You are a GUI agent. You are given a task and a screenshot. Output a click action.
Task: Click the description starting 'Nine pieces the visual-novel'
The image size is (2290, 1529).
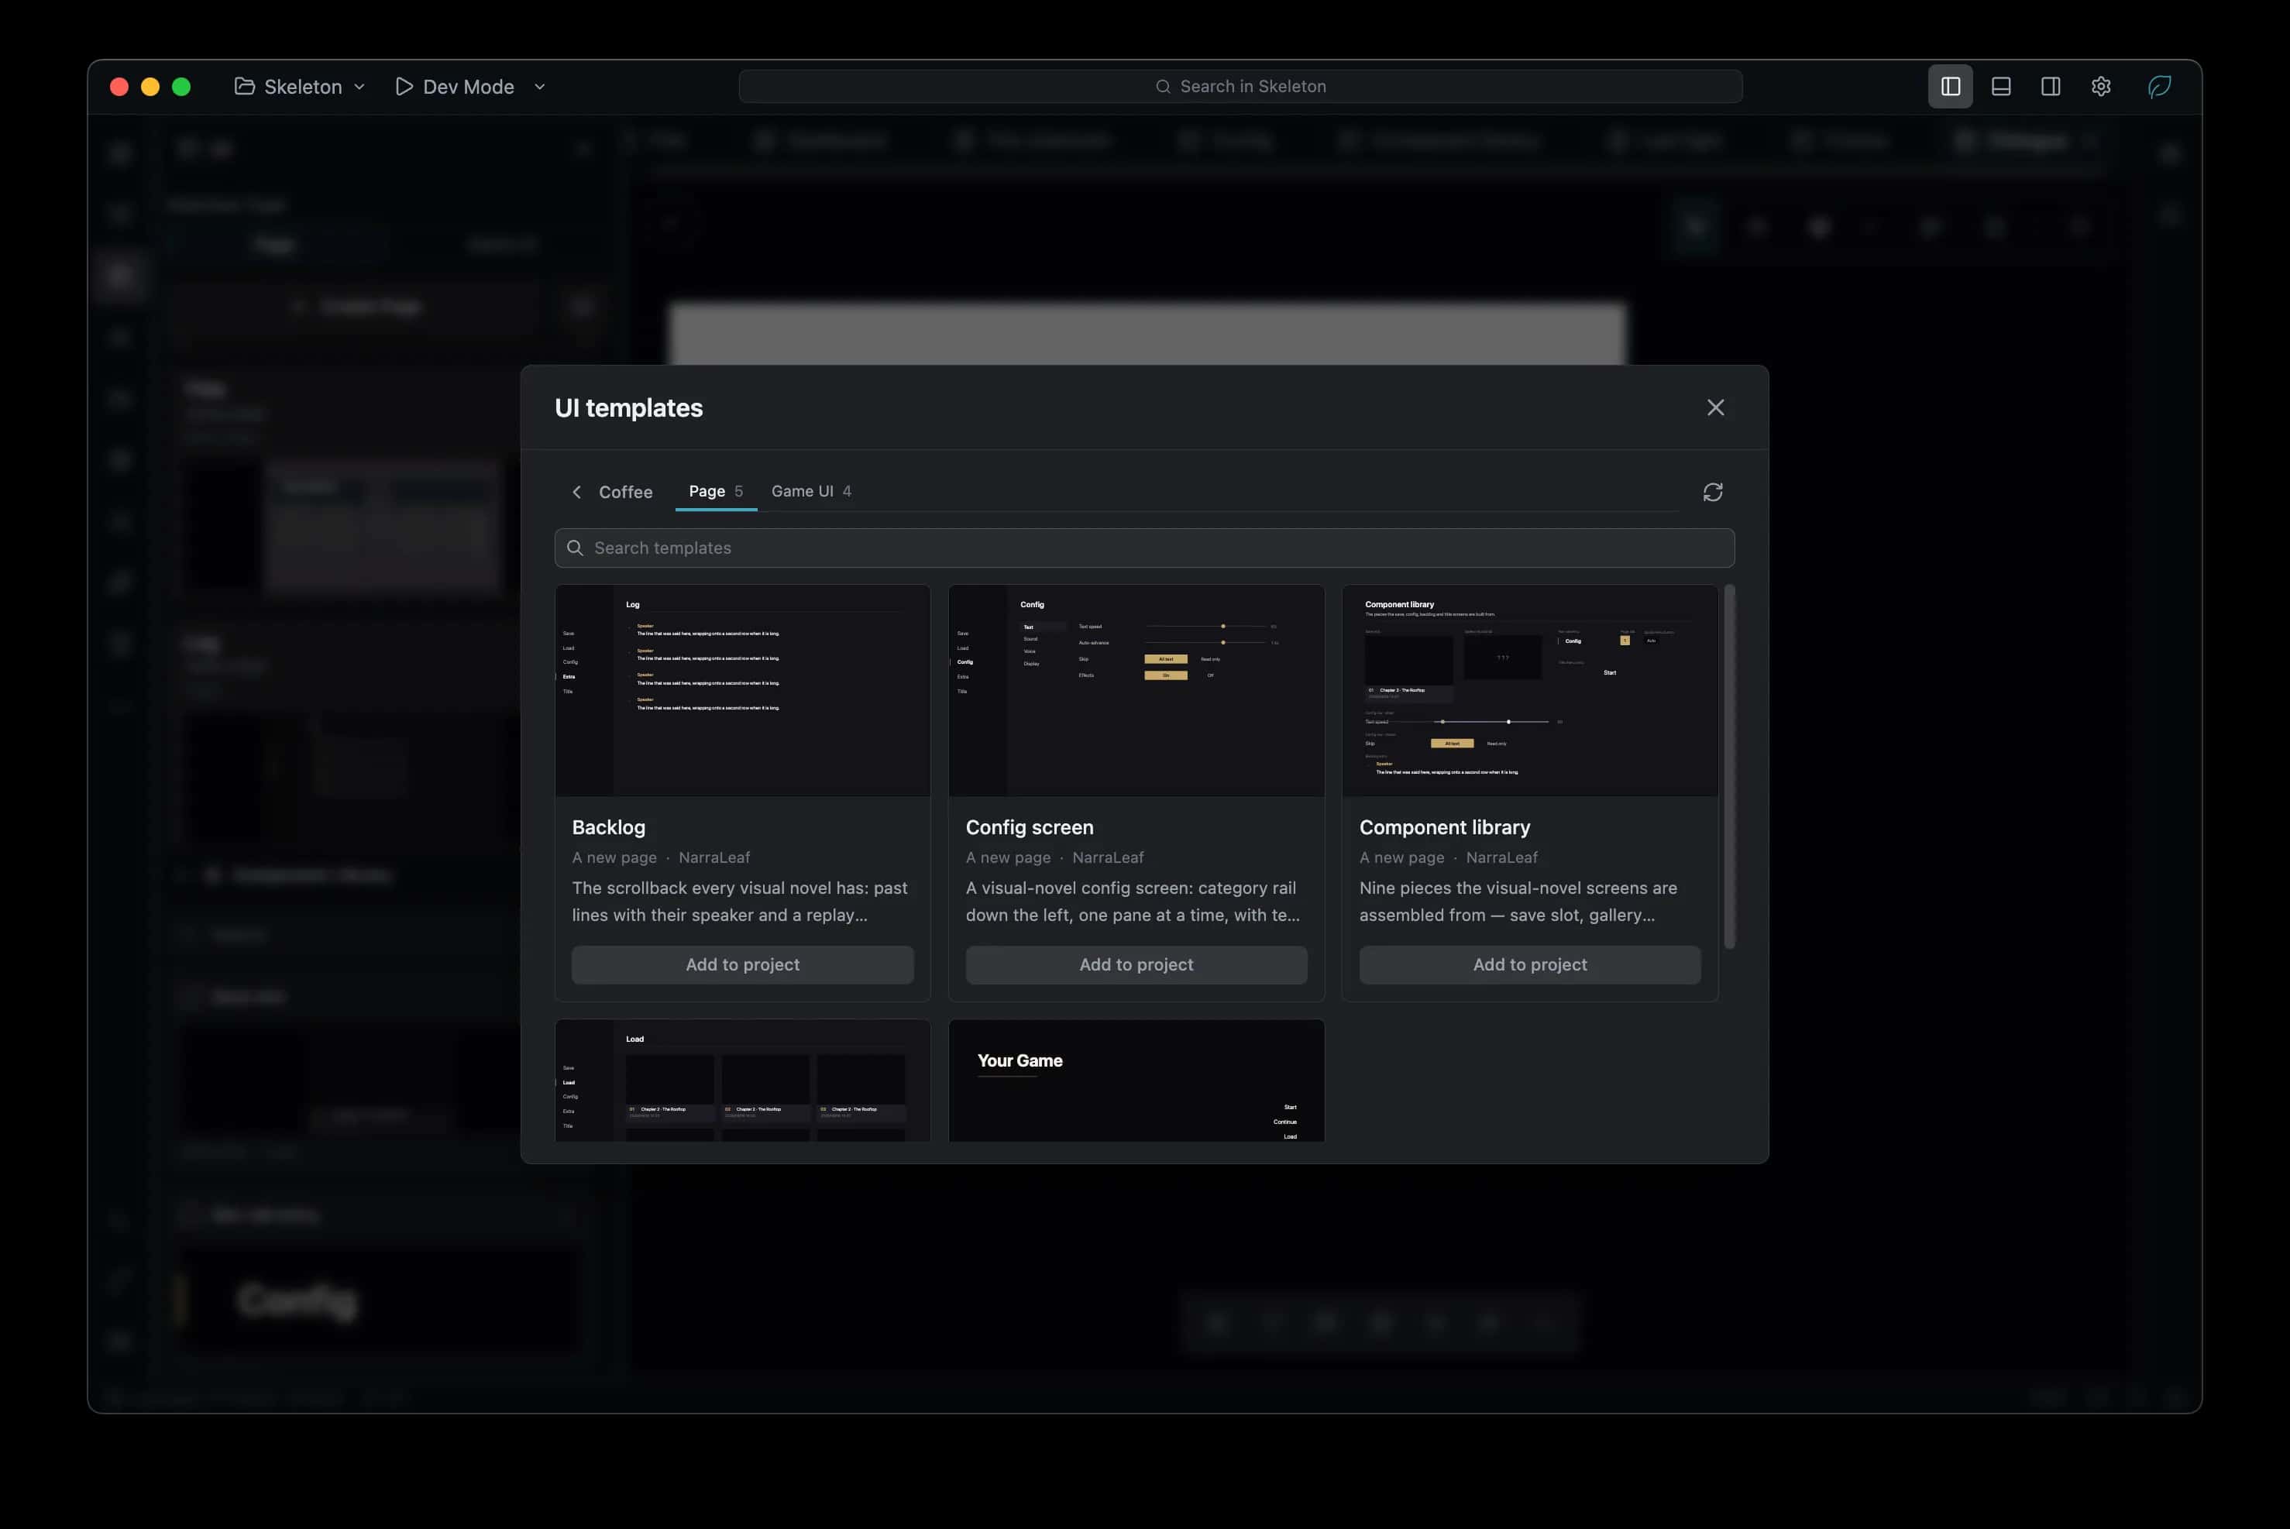point(1518,901)
